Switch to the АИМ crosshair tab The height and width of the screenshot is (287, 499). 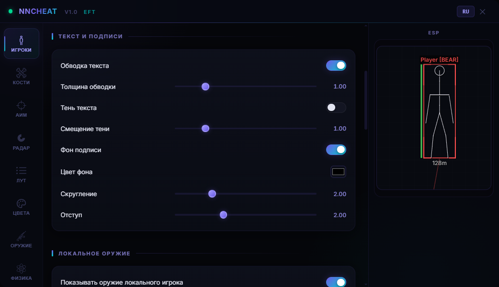[22, 109]
